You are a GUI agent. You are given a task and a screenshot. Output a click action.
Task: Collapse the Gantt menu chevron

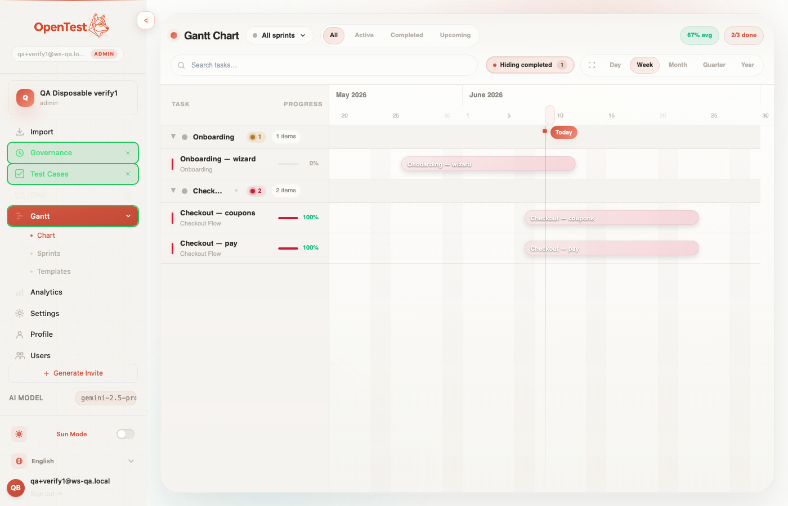pyautogui.click(x=128, y=216)
